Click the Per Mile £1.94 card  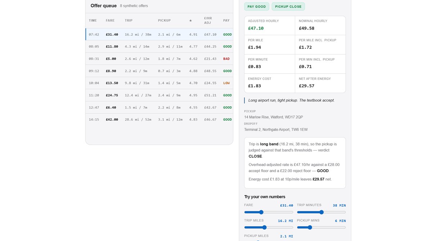coord(270,45)
